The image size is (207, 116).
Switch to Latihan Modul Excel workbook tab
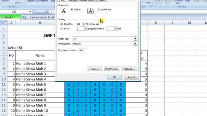42,17
